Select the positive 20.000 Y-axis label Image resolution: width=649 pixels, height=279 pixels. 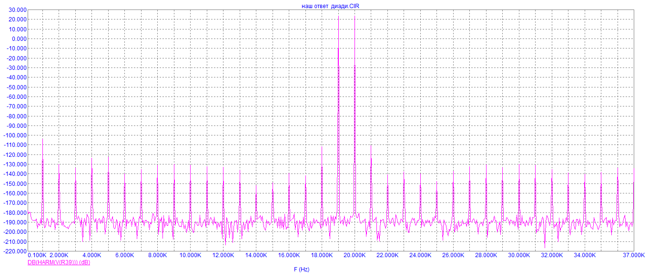point(18,19)
